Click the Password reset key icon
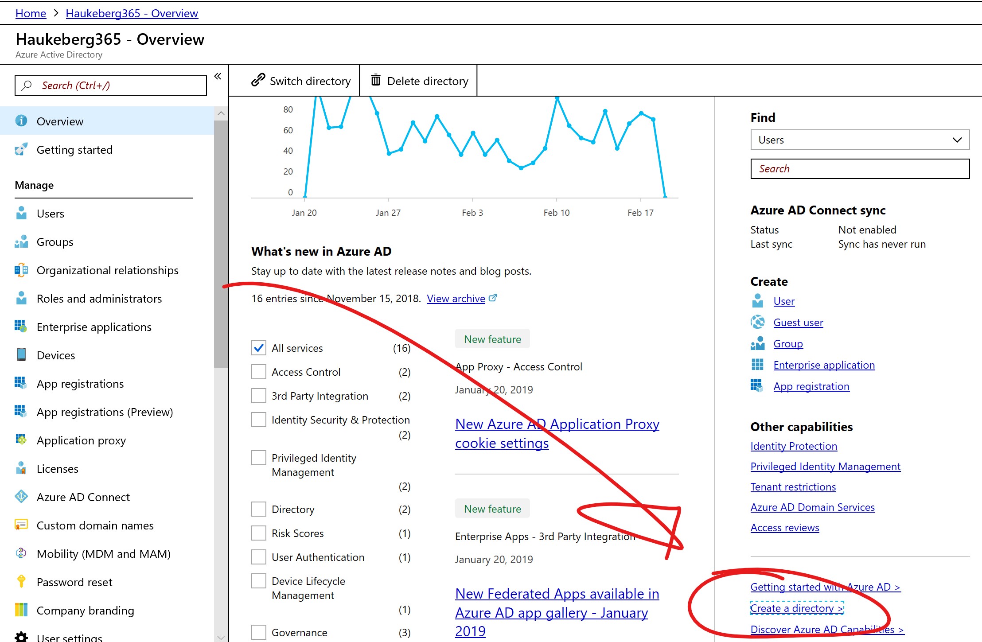982x642 pixels. click(21, 582)
